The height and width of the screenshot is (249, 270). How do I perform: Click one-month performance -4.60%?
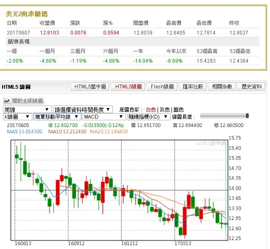(48, 61)
